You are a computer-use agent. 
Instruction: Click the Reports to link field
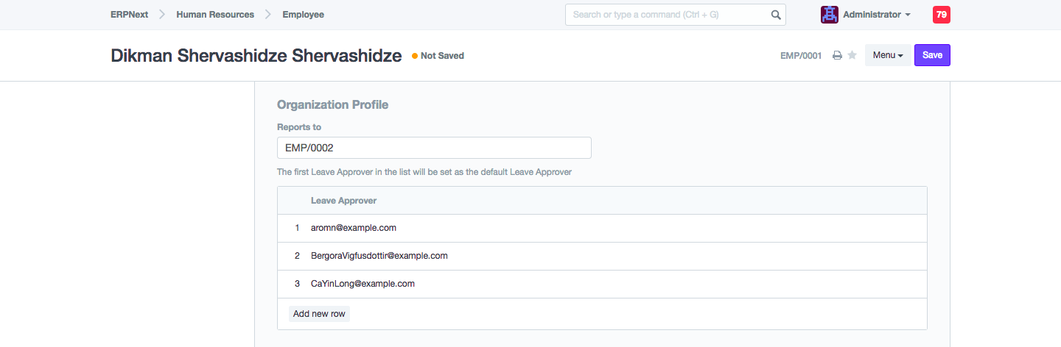point(434,148)
